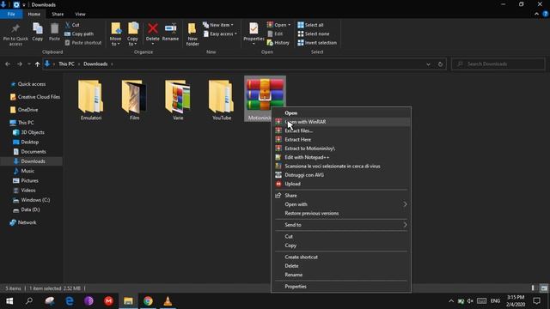Viewport: 550px width, 309px height.
Task: Select Network in the sidebar
Action: tap(27, 222)
